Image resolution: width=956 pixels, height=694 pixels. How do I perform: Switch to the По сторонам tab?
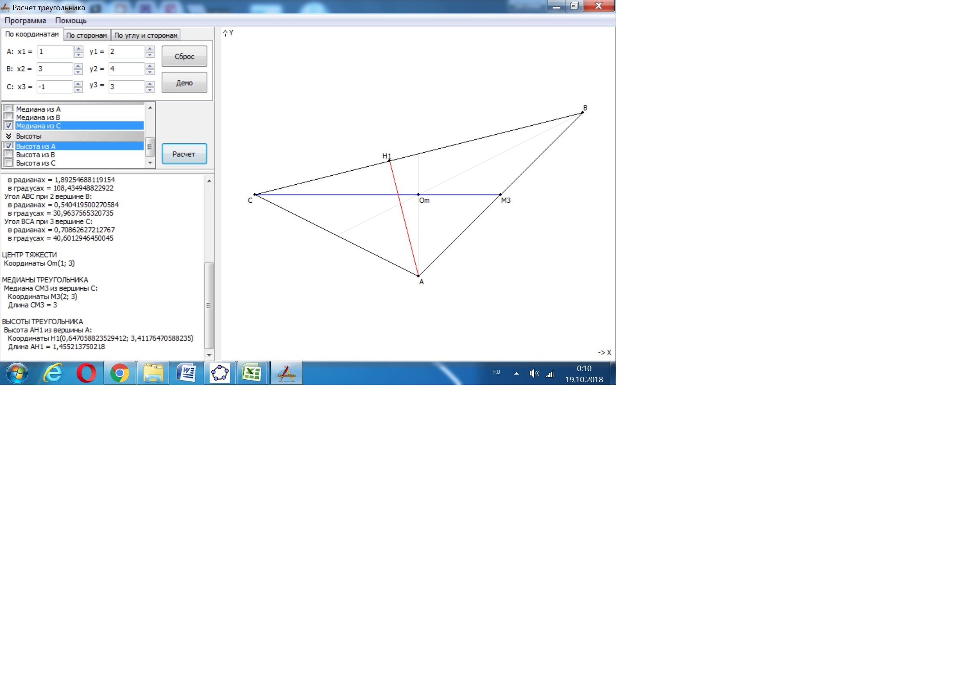tap(86, 35)
